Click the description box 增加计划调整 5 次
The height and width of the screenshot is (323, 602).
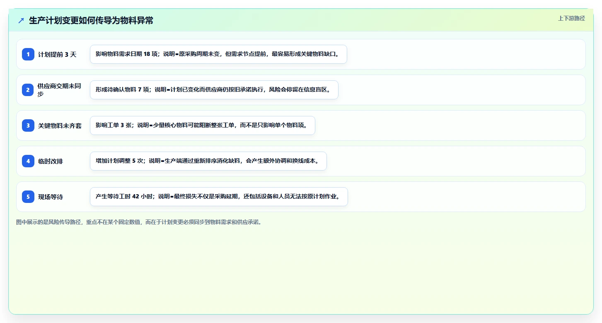[208, 161]
